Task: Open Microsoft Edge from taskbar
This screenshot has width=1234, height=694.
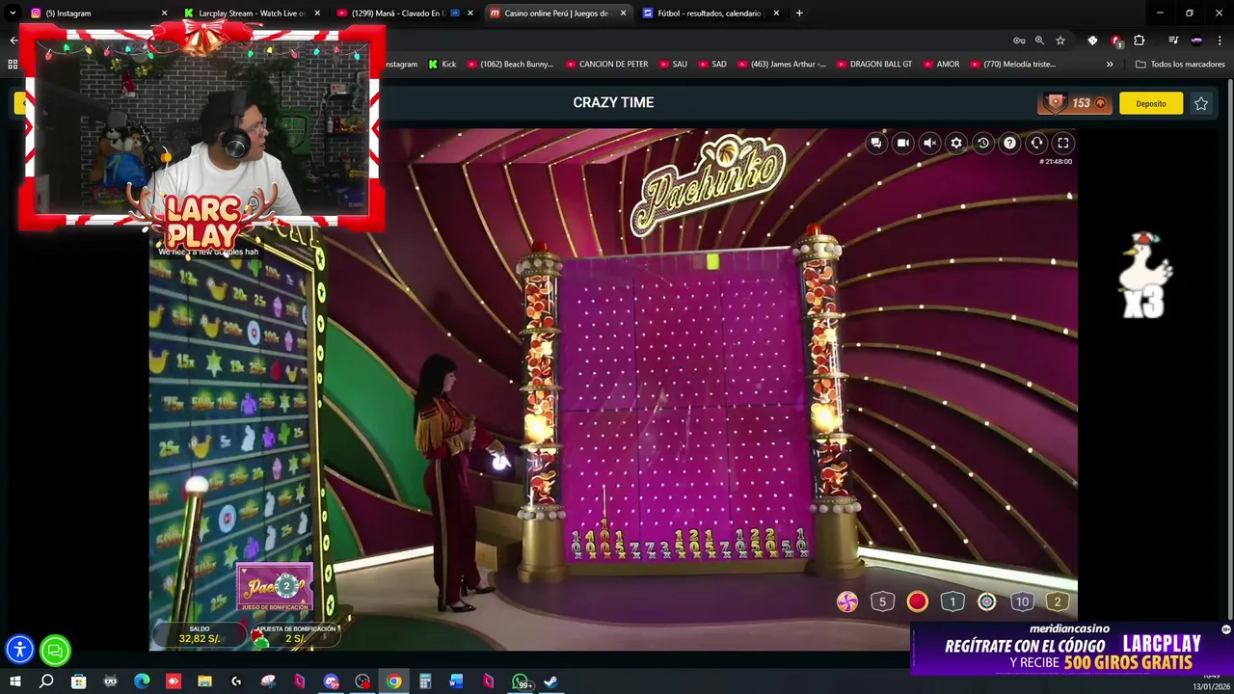Action: [142, 681]
